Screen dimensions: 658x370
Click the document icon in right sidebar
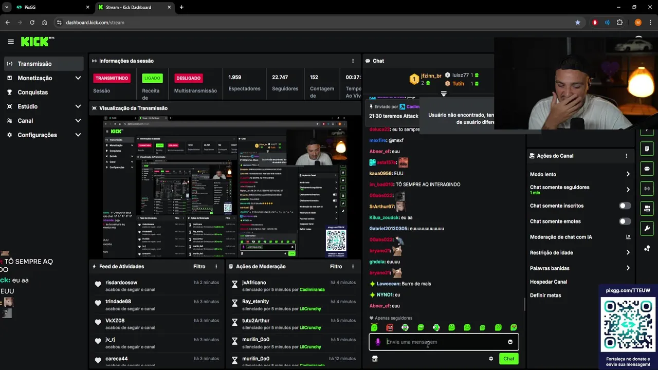click(x=647, y=149)
